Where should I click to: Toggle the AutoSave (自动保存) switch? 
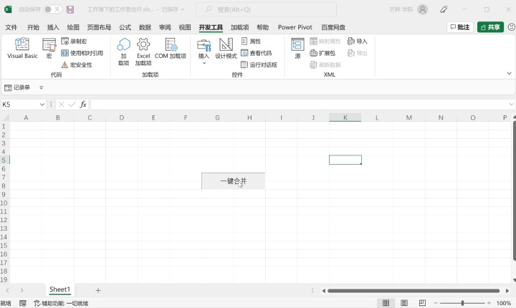(53, 9)
